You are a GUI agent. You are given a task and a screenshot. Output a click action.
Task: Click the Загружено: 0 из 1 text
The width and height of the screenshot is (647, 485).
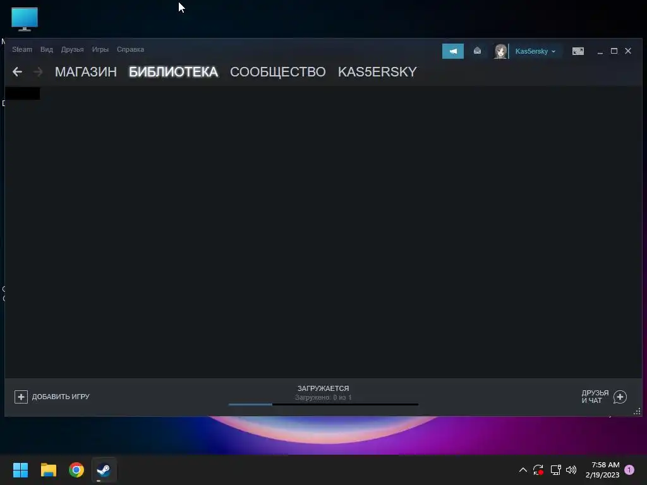pos(323,398)
